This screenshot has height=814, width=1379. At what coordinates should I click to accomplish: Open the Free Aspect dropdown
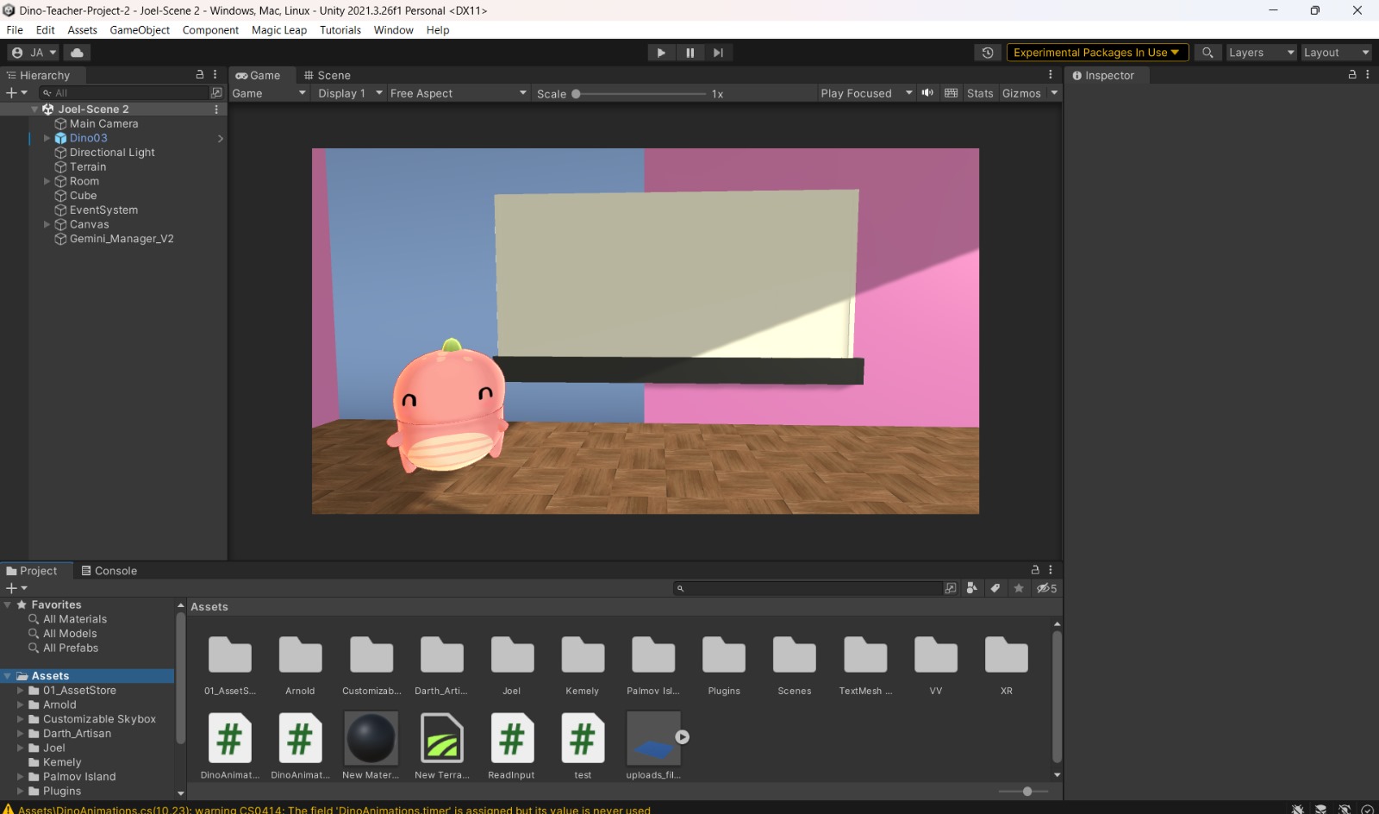click(x=457, y=93)
